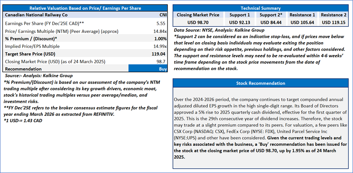Click the 1.00% premium value
353x173 pixels.
161,39
